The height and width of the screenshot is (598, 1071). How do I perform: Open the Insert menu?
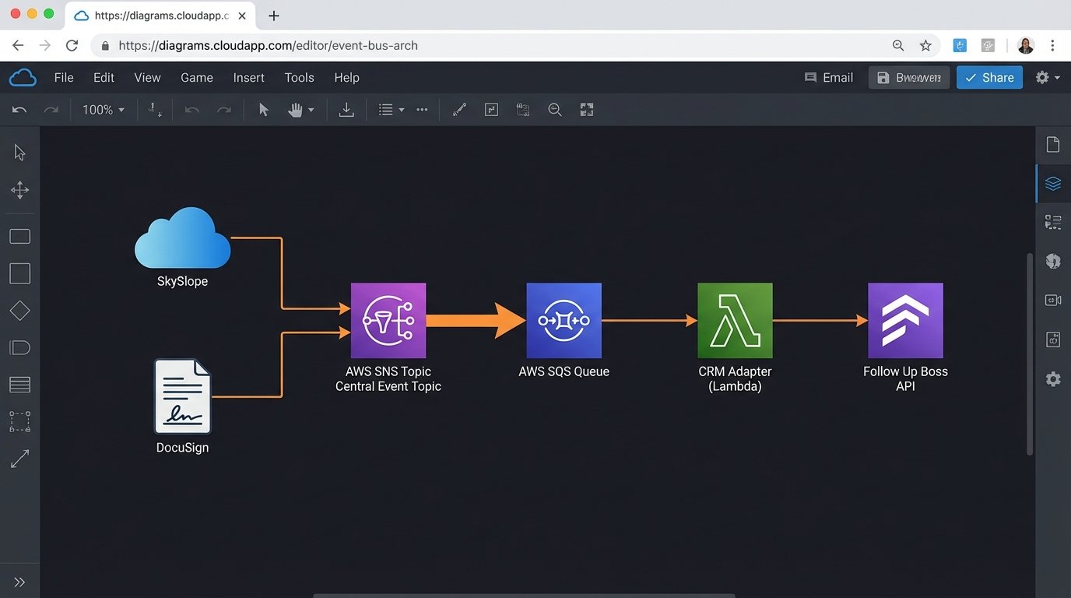coord(248,78)
